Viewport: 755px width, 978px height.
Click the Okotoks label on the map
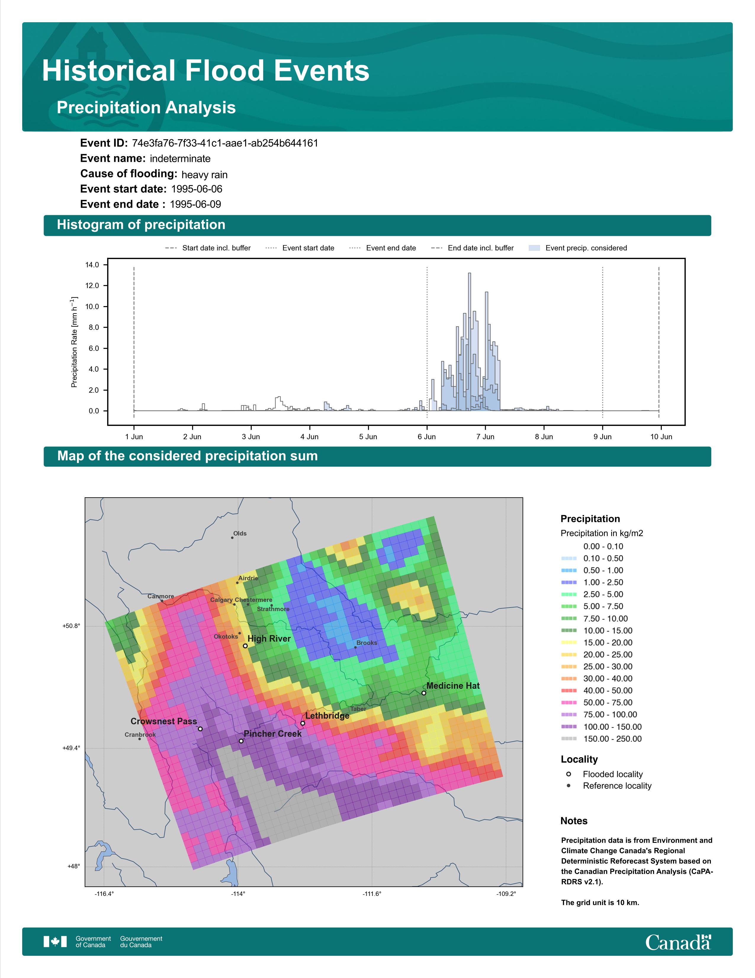[x=226, y=636]
